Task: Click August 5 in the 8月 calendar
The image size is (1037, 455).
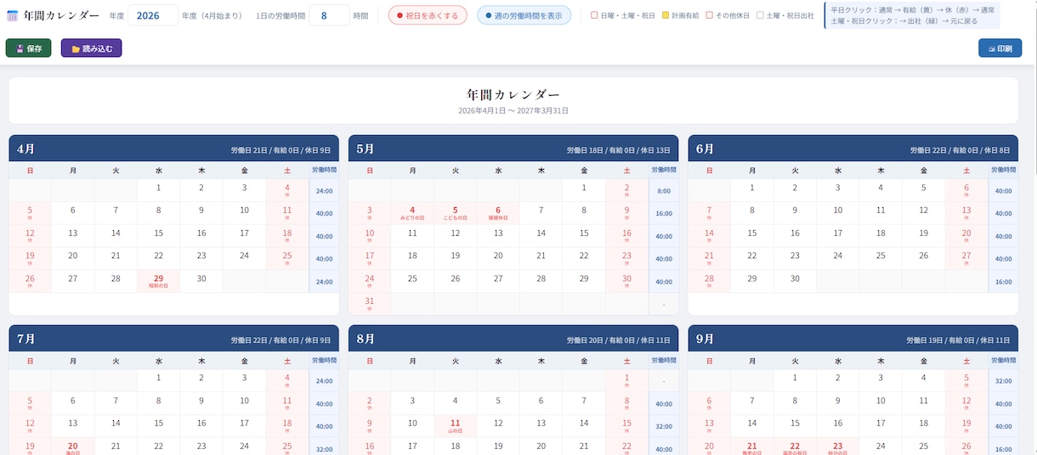Action: pos(498,402)
